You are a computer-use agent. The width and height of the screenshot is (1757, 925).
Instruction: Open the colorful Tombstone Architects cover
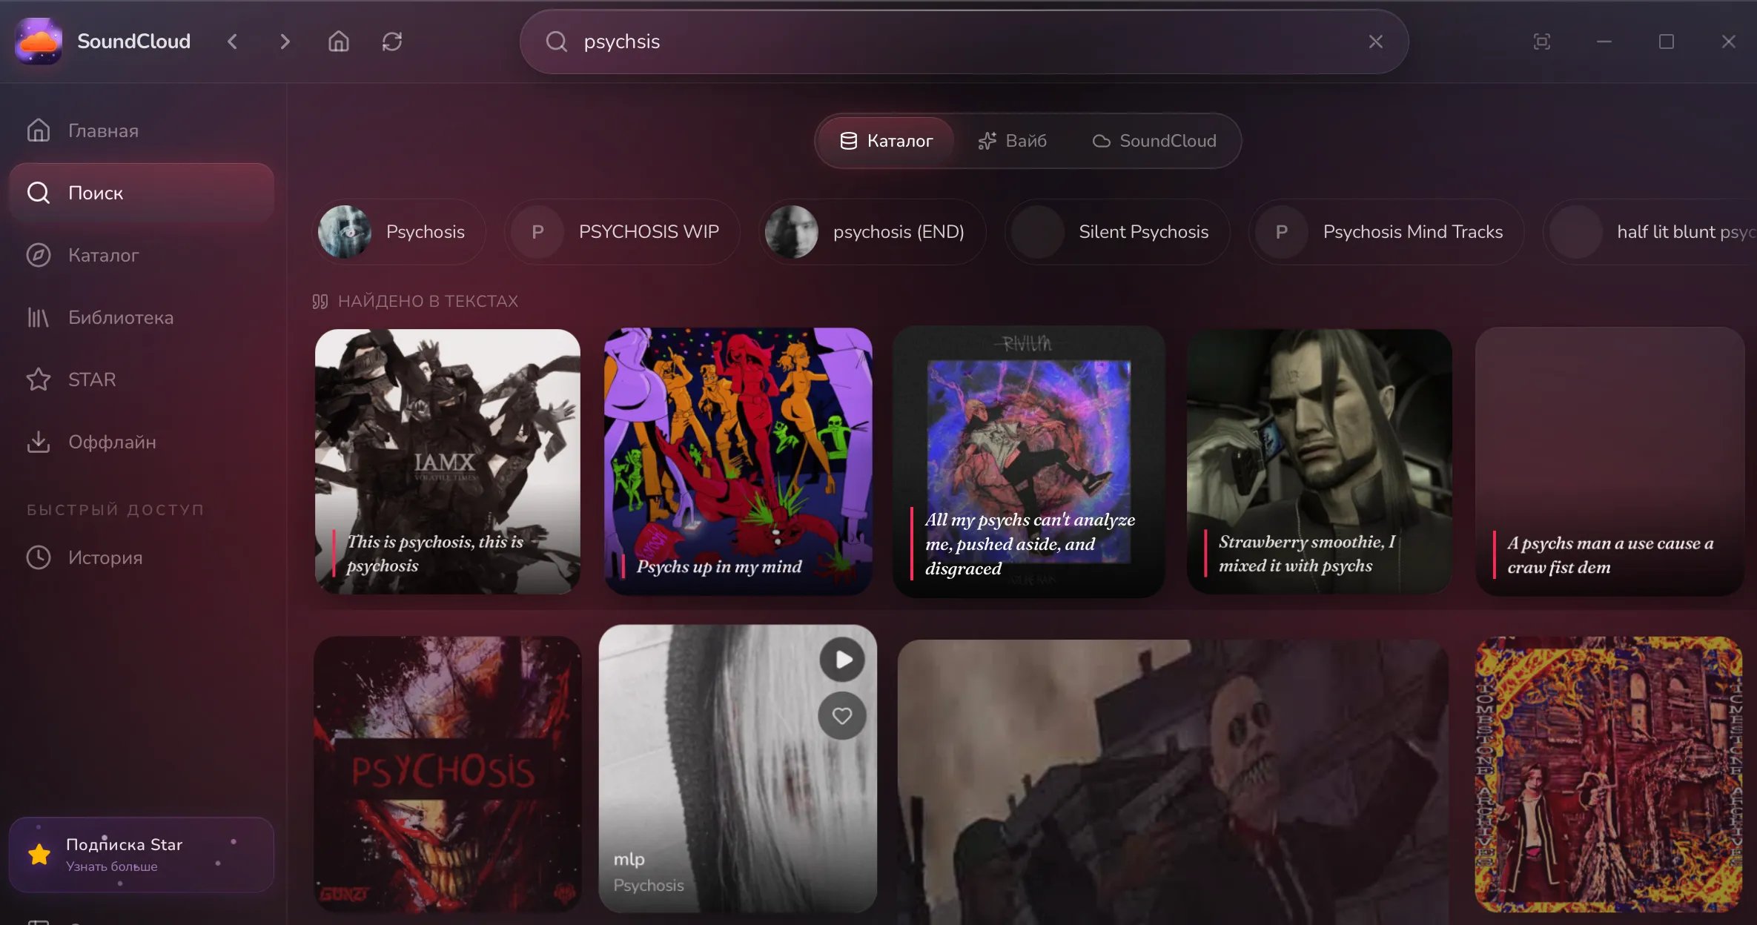pyautogui.click(x=1609, y=774)
